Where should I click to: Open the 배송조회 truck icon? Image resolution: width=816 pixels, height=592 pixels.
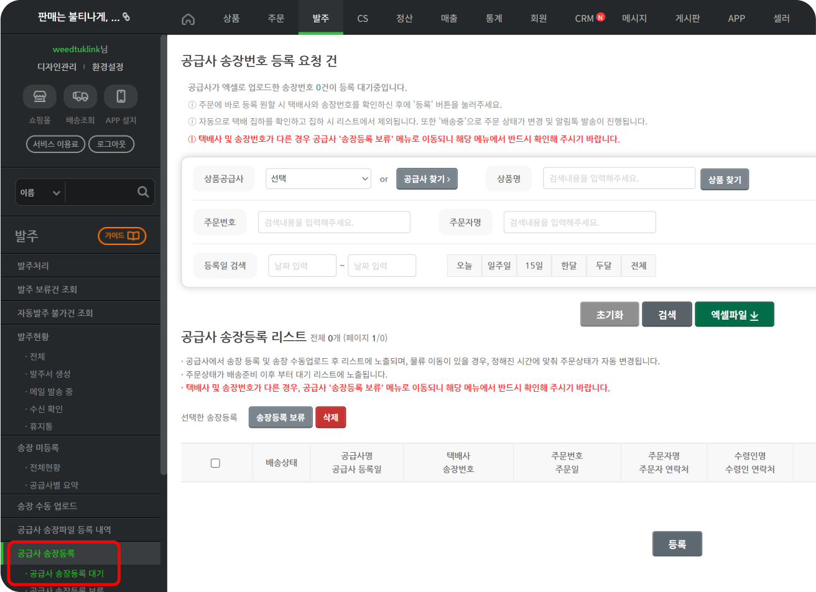pos(80,96)
